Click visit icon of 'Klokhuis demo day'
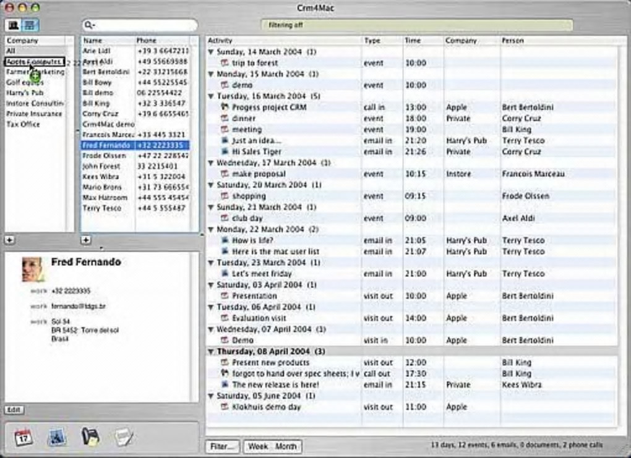This screenshot has width=631, height=458. coord(225,407)
